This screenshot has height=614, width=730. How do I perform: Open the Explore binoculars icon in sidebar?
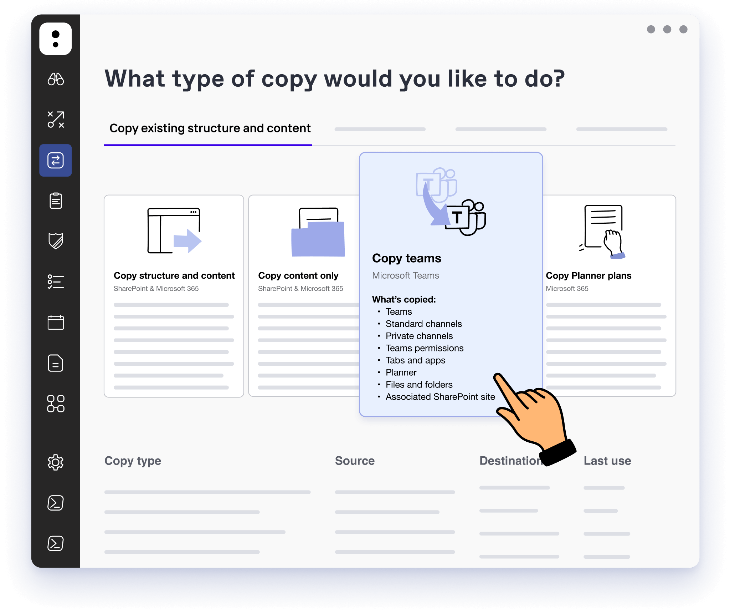point(56,79)
